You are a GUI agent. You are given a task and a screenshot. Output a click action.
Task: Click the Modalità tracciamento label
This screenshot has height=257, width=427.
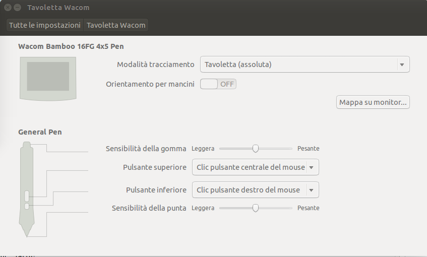click(155, 65)
